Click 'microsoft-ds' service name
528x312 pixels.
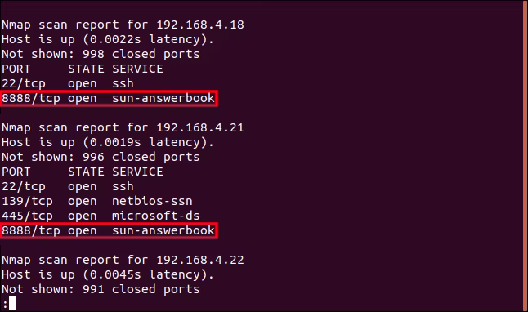(x=156, y=216)
